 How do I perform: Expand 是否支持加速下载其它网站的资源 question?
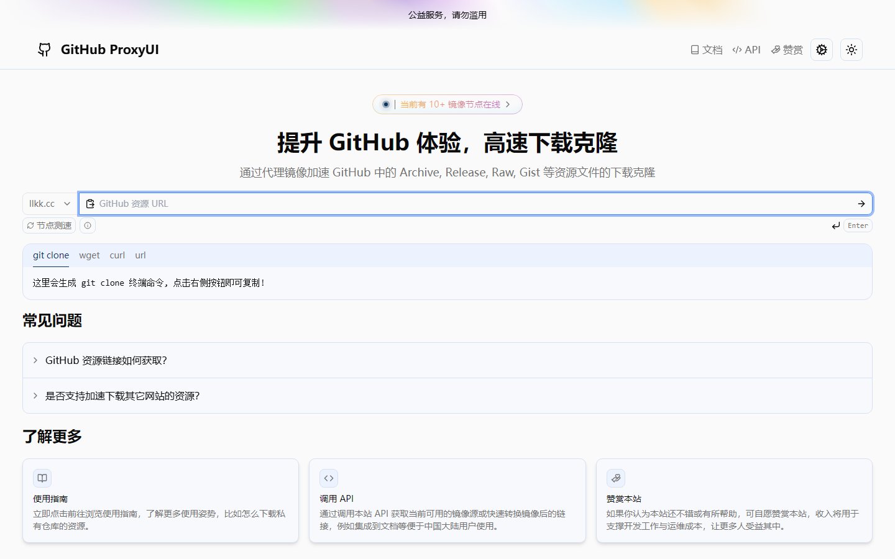tap(447, 396)
